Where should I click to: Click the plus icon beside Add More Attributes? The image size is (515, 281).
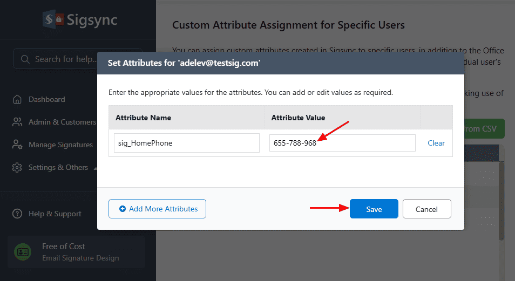tap(123, 209)
